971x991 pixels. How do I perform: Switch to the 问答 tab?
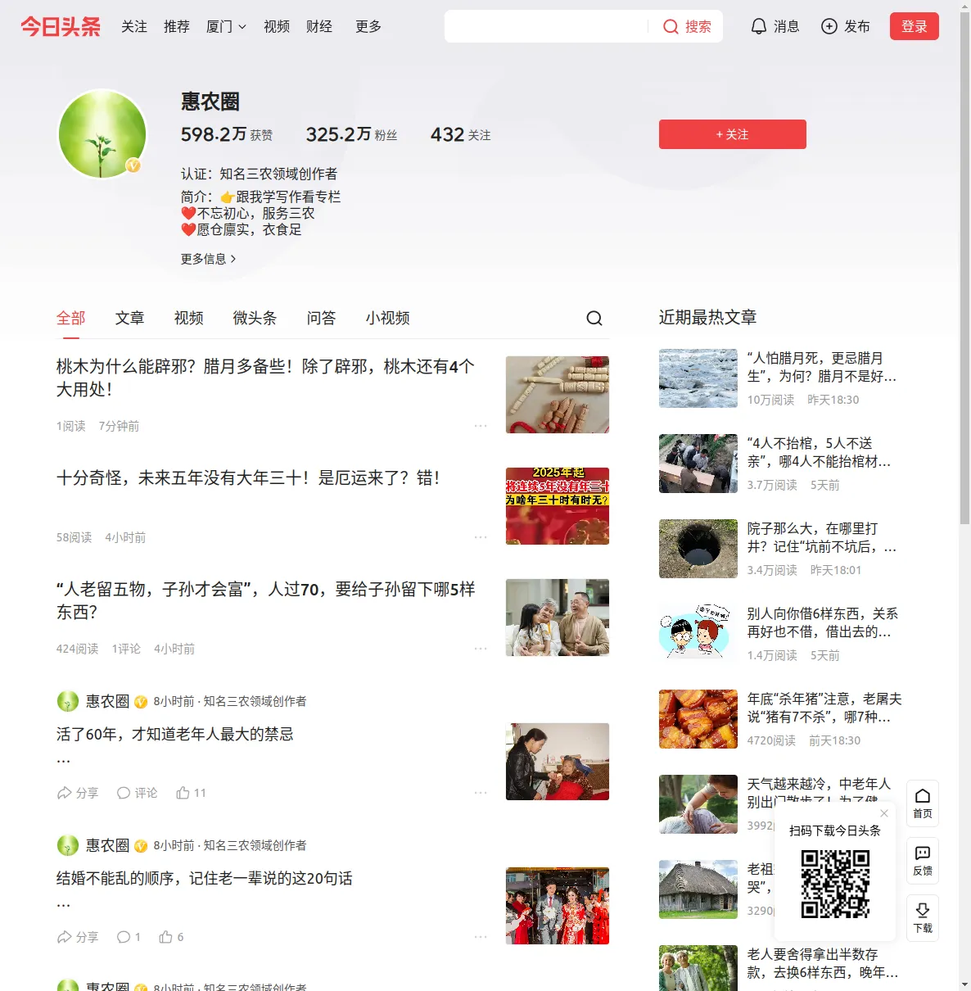tap(322, 318)
